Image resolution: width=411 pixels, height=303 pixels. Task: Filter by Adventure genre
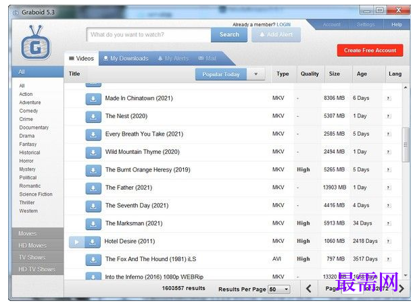(x=30, y=103)
